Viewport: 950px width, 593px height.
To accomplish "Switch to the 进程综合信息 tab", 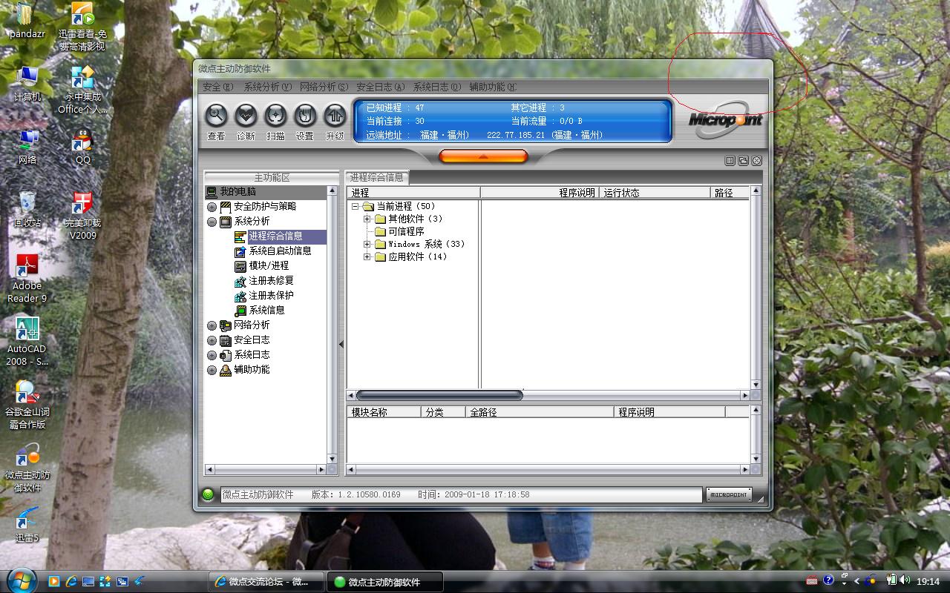I will tap(377, 177).
